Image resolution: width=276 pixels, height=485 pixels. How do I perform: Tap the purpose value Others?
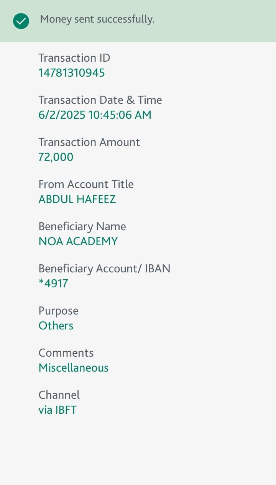coord(56,326)
